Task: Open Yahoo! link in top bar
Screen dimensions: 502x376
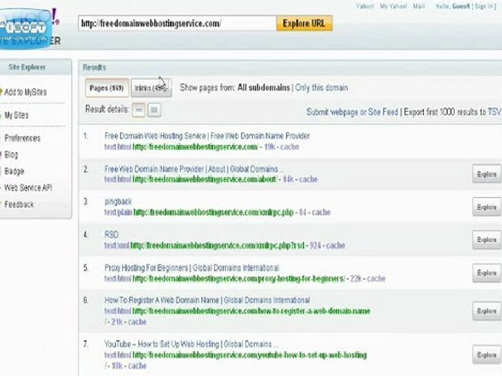Action: point(365,6)
